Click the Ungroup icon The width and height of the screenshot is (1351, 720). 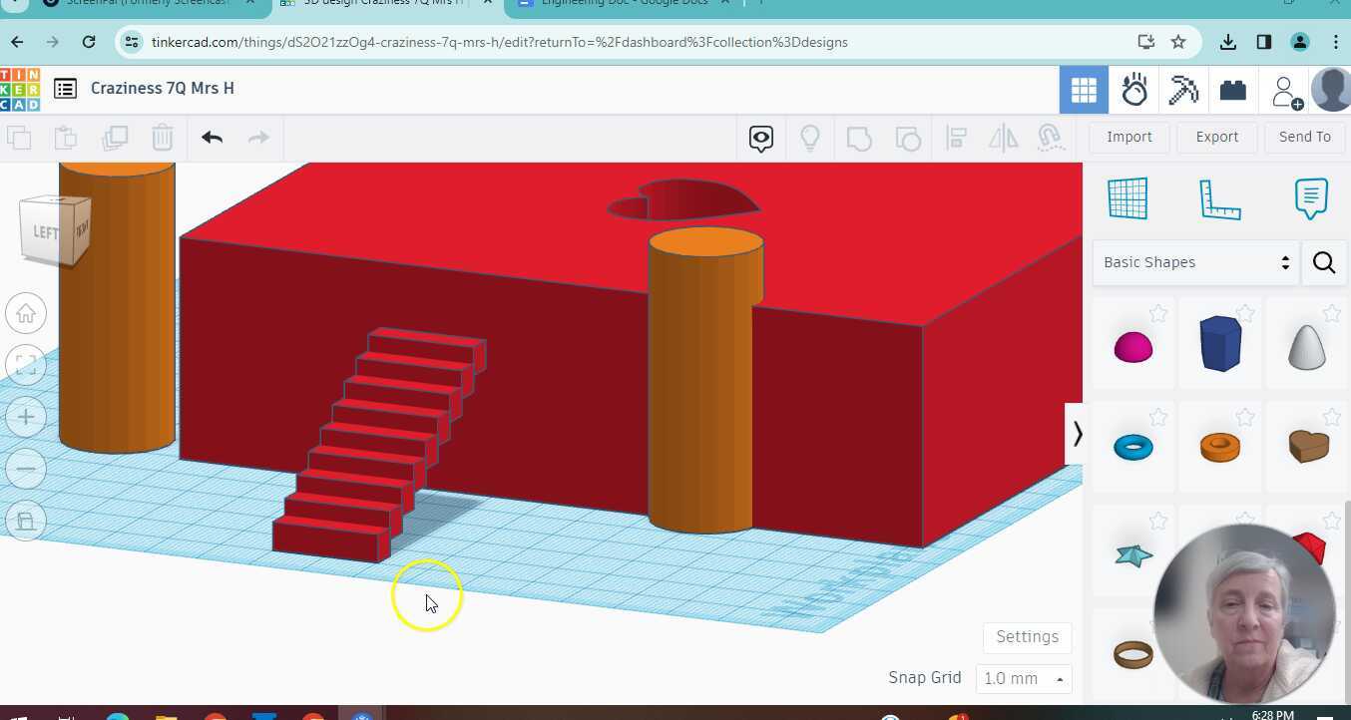pos(908,138)
